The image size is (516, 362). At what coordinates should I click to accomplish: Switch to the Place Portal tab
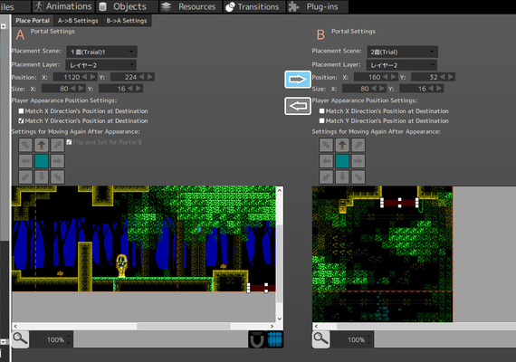point(33,21)
